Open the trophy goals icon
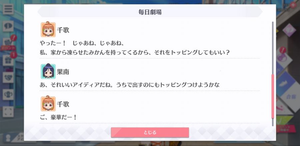This screenshot has height=146, width=300. coord(8,95)
